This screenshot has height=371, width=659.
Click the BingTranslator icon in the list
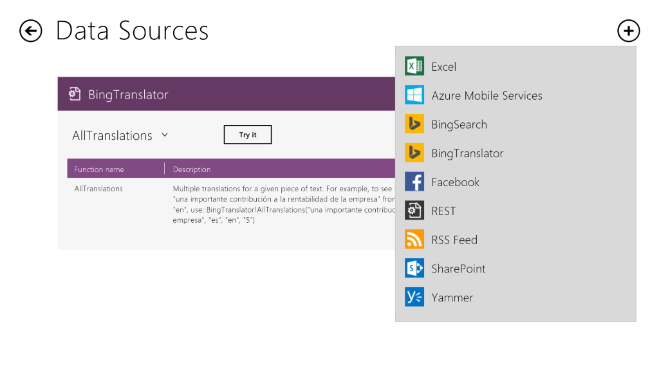click(415, 153)
